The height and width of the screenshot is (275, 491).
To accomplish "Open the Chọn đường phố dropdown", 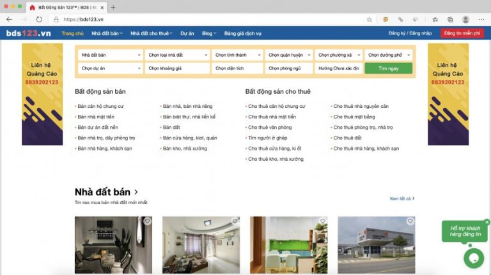I will [388, 55].
